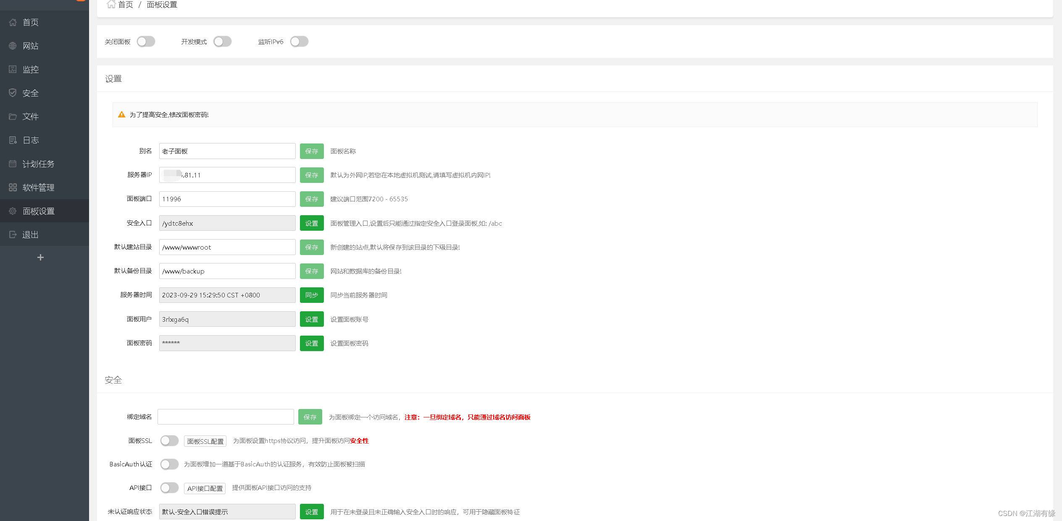Click the website globe icon
This screenshot has height=521, width=1062.
(13, 46)
